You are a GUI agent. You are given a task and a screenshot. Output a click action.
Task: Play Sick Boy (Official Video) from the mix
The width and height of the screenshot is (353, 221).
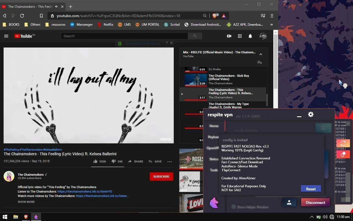[x=223, y=80]
